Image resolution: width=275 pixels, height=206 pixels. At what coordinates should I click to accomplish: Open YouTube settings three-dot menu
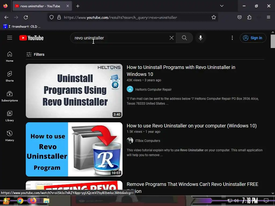pos(232,38)
